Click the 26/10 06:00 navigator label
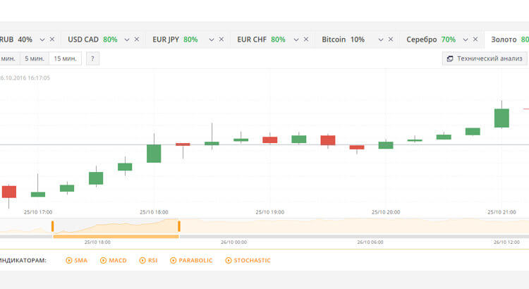Screen dimensions: 529x289 [370, 242]
